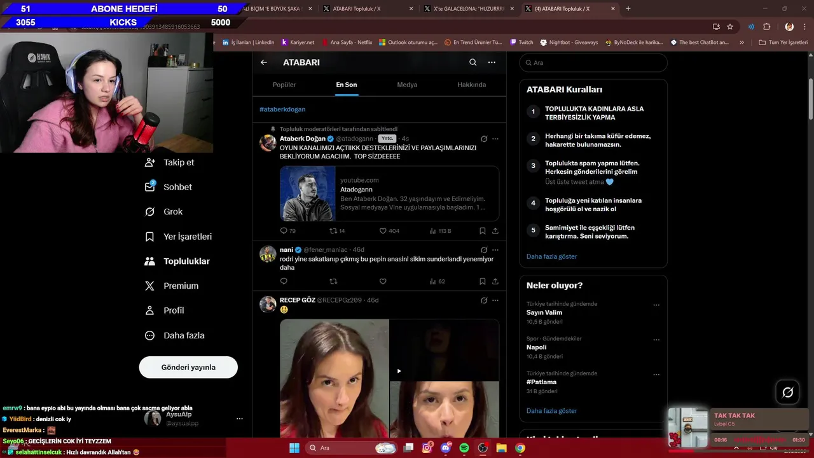This screenshot has height=458, width=814.
Task: Play the video in RECEP GÖZ's post
Action: point(399,371)
